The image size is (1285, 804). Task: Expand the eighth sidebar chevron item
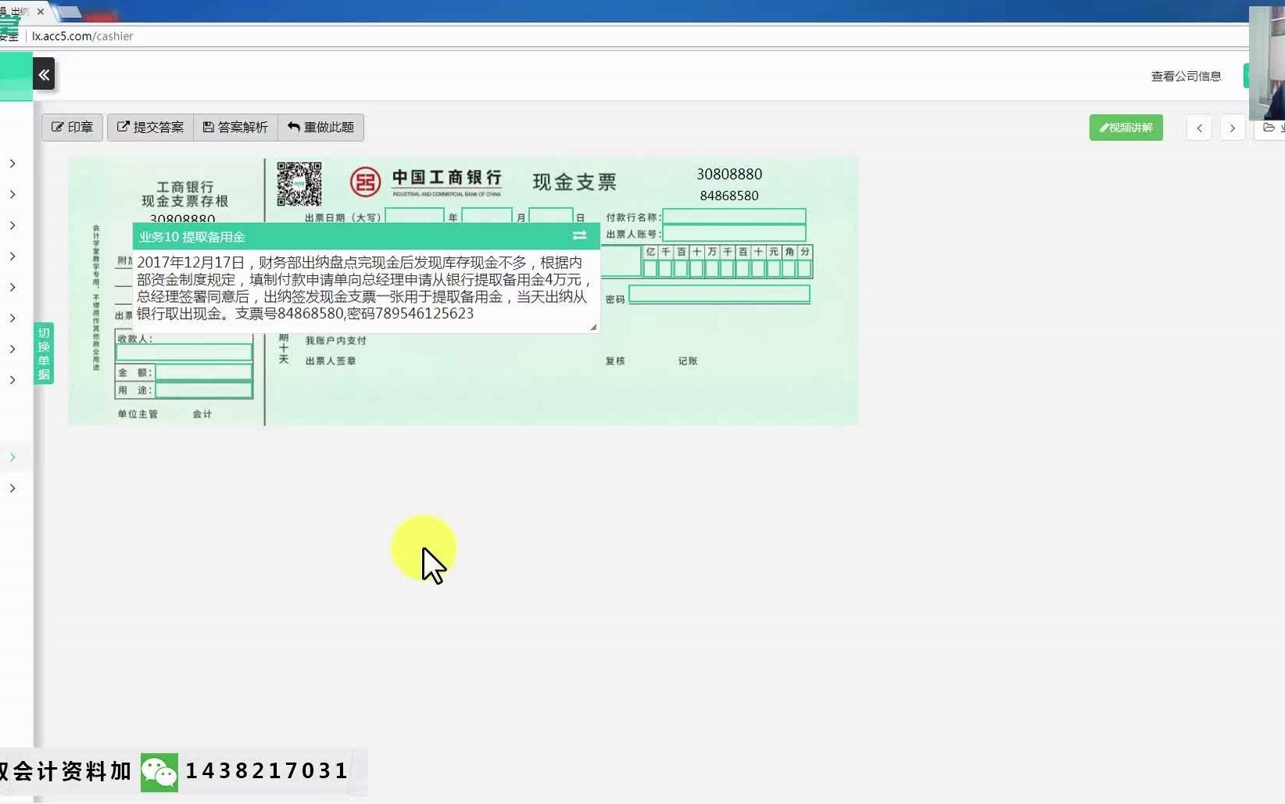13,379
